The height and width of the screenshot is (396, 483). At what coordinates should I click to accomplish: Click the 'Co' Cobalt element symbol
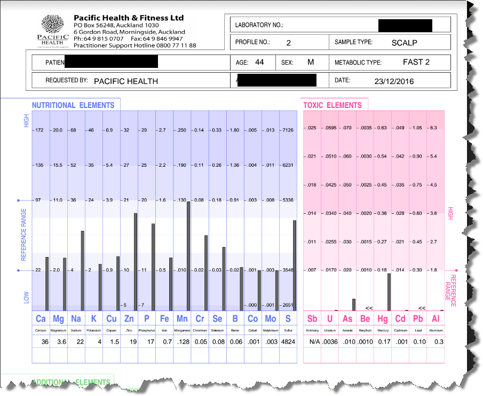click(252, 319)
